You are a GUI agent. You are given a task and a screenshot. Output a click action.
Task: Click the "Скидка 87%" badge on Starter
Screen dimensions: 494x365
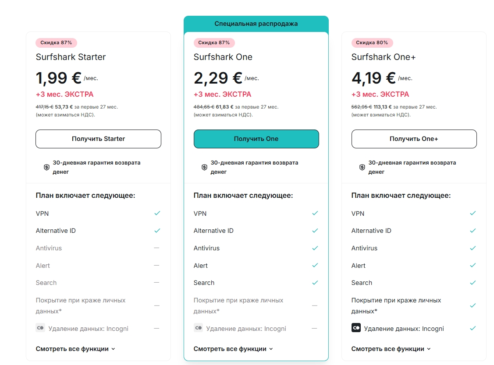[56, 42]
